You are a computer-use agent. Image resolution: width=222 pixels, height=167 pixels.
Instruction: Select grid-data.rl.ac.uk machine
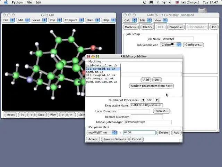click(103, 65)
